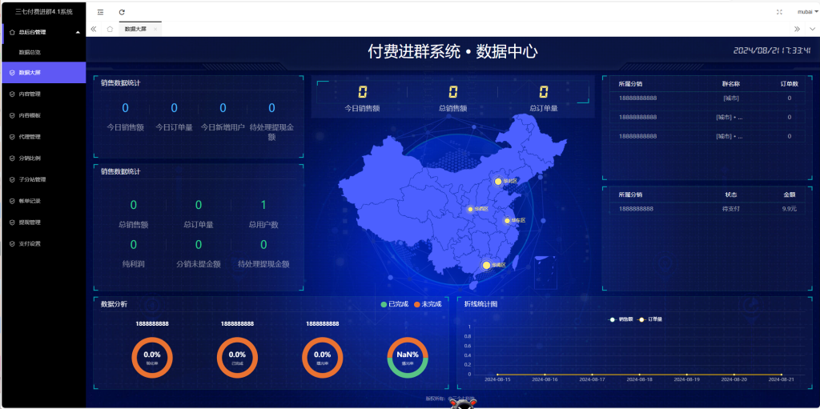Click the 华北区 map marker
The height and width of the screenshot is (409, 820).
pyautogui.click(x=498, y=182)
